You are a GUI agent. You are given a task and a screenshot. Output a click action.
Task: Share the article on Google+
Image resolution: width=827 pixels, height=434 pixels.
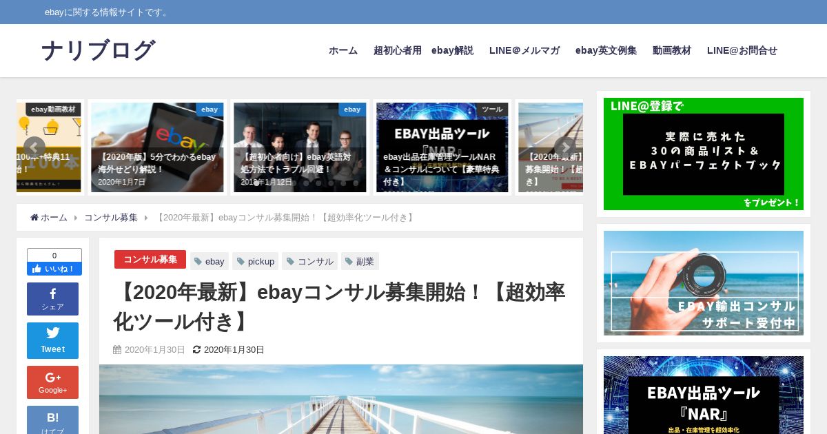pos(52,382)
